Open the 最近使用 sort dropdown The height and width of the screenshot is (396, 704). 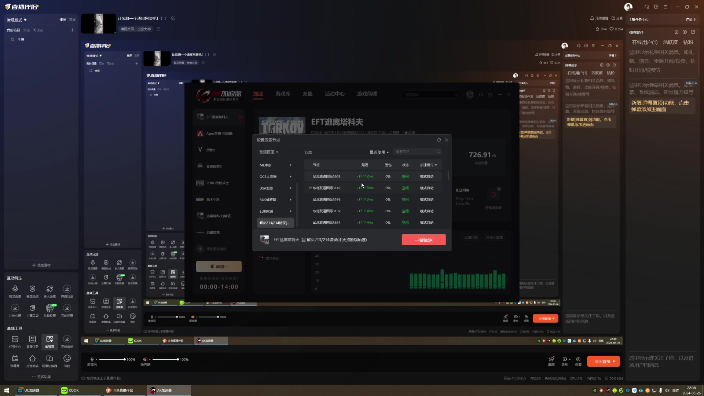click(x=379, y=152)
